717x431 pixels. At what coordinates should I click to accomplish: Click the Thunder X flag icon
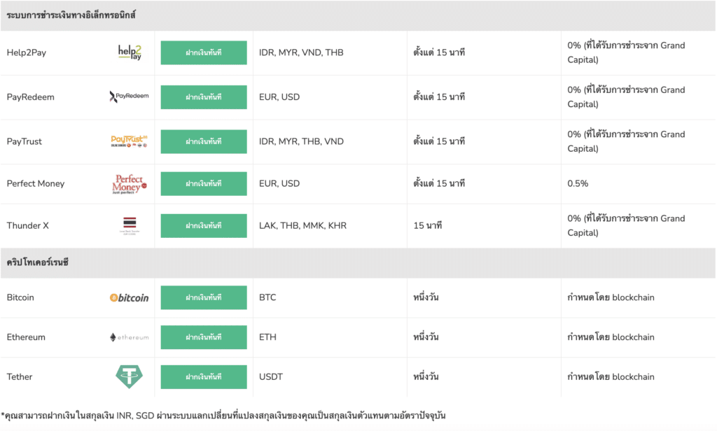coord(130,225)
